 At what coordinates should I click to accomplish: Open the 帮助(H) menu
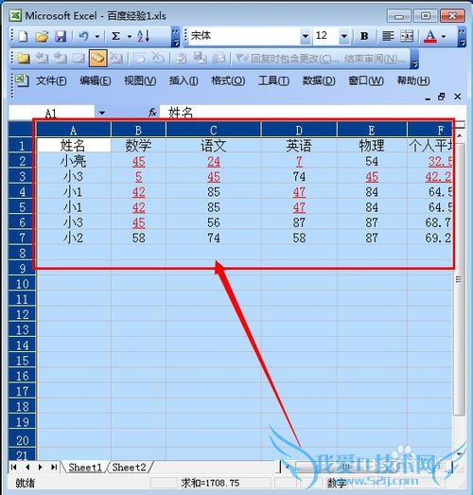413,80
